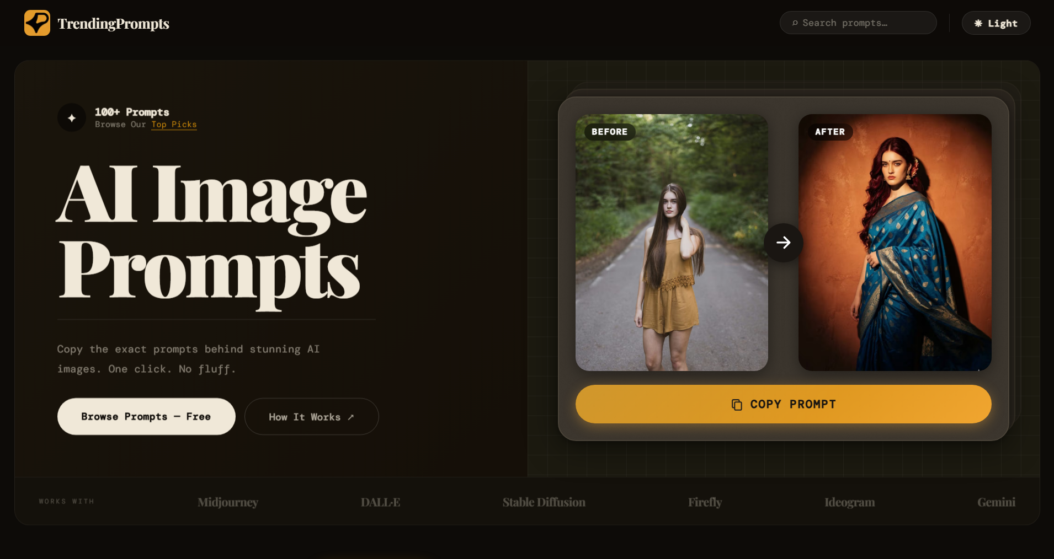This screenshot has width=1054, height=559.
Task: Click the Stable Diffusion label
Action: [x=544, y=502]
